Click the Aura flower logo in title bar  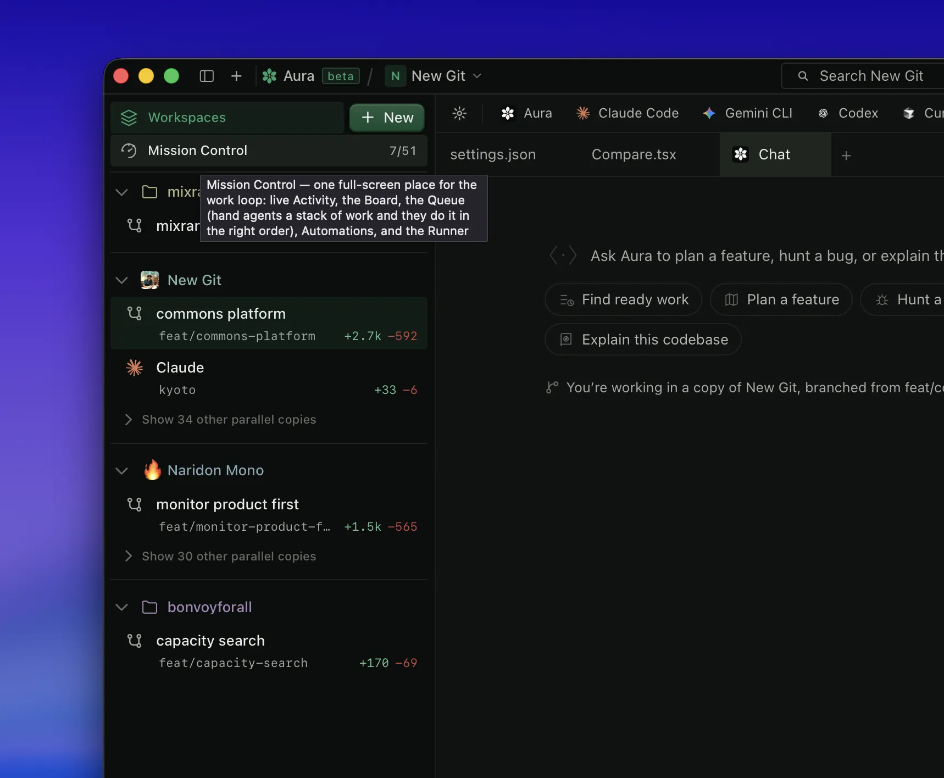point(269,76)
